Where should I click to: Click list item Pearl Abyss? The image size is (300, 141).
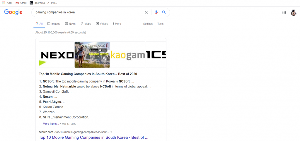click(54, 102)
